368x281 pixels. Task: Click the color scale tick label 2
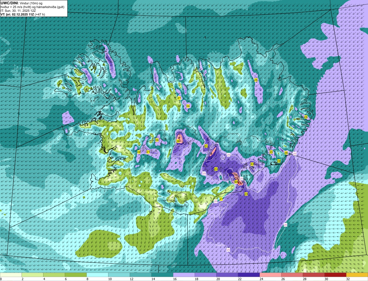[x=22, y=279]
